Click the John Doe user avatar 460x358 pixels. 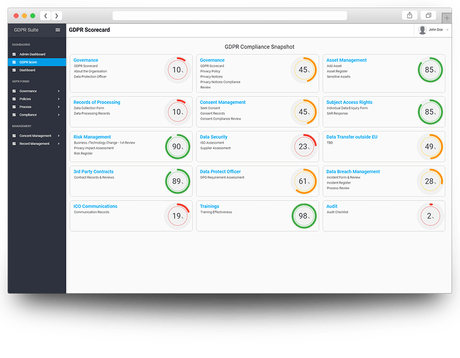422,30
